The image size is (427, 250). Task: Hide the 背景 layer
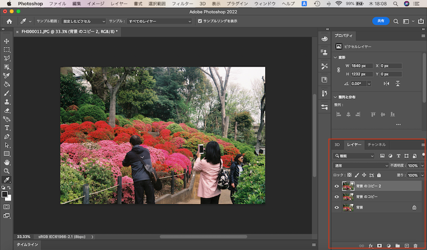click(x=337, y=207)
